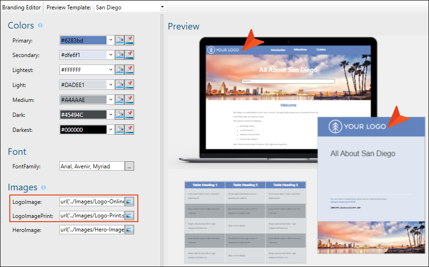This screenshot has height=267, width=429.
Task: Expand the Light color dropdown arrow
Action: [x=111, y=85]
